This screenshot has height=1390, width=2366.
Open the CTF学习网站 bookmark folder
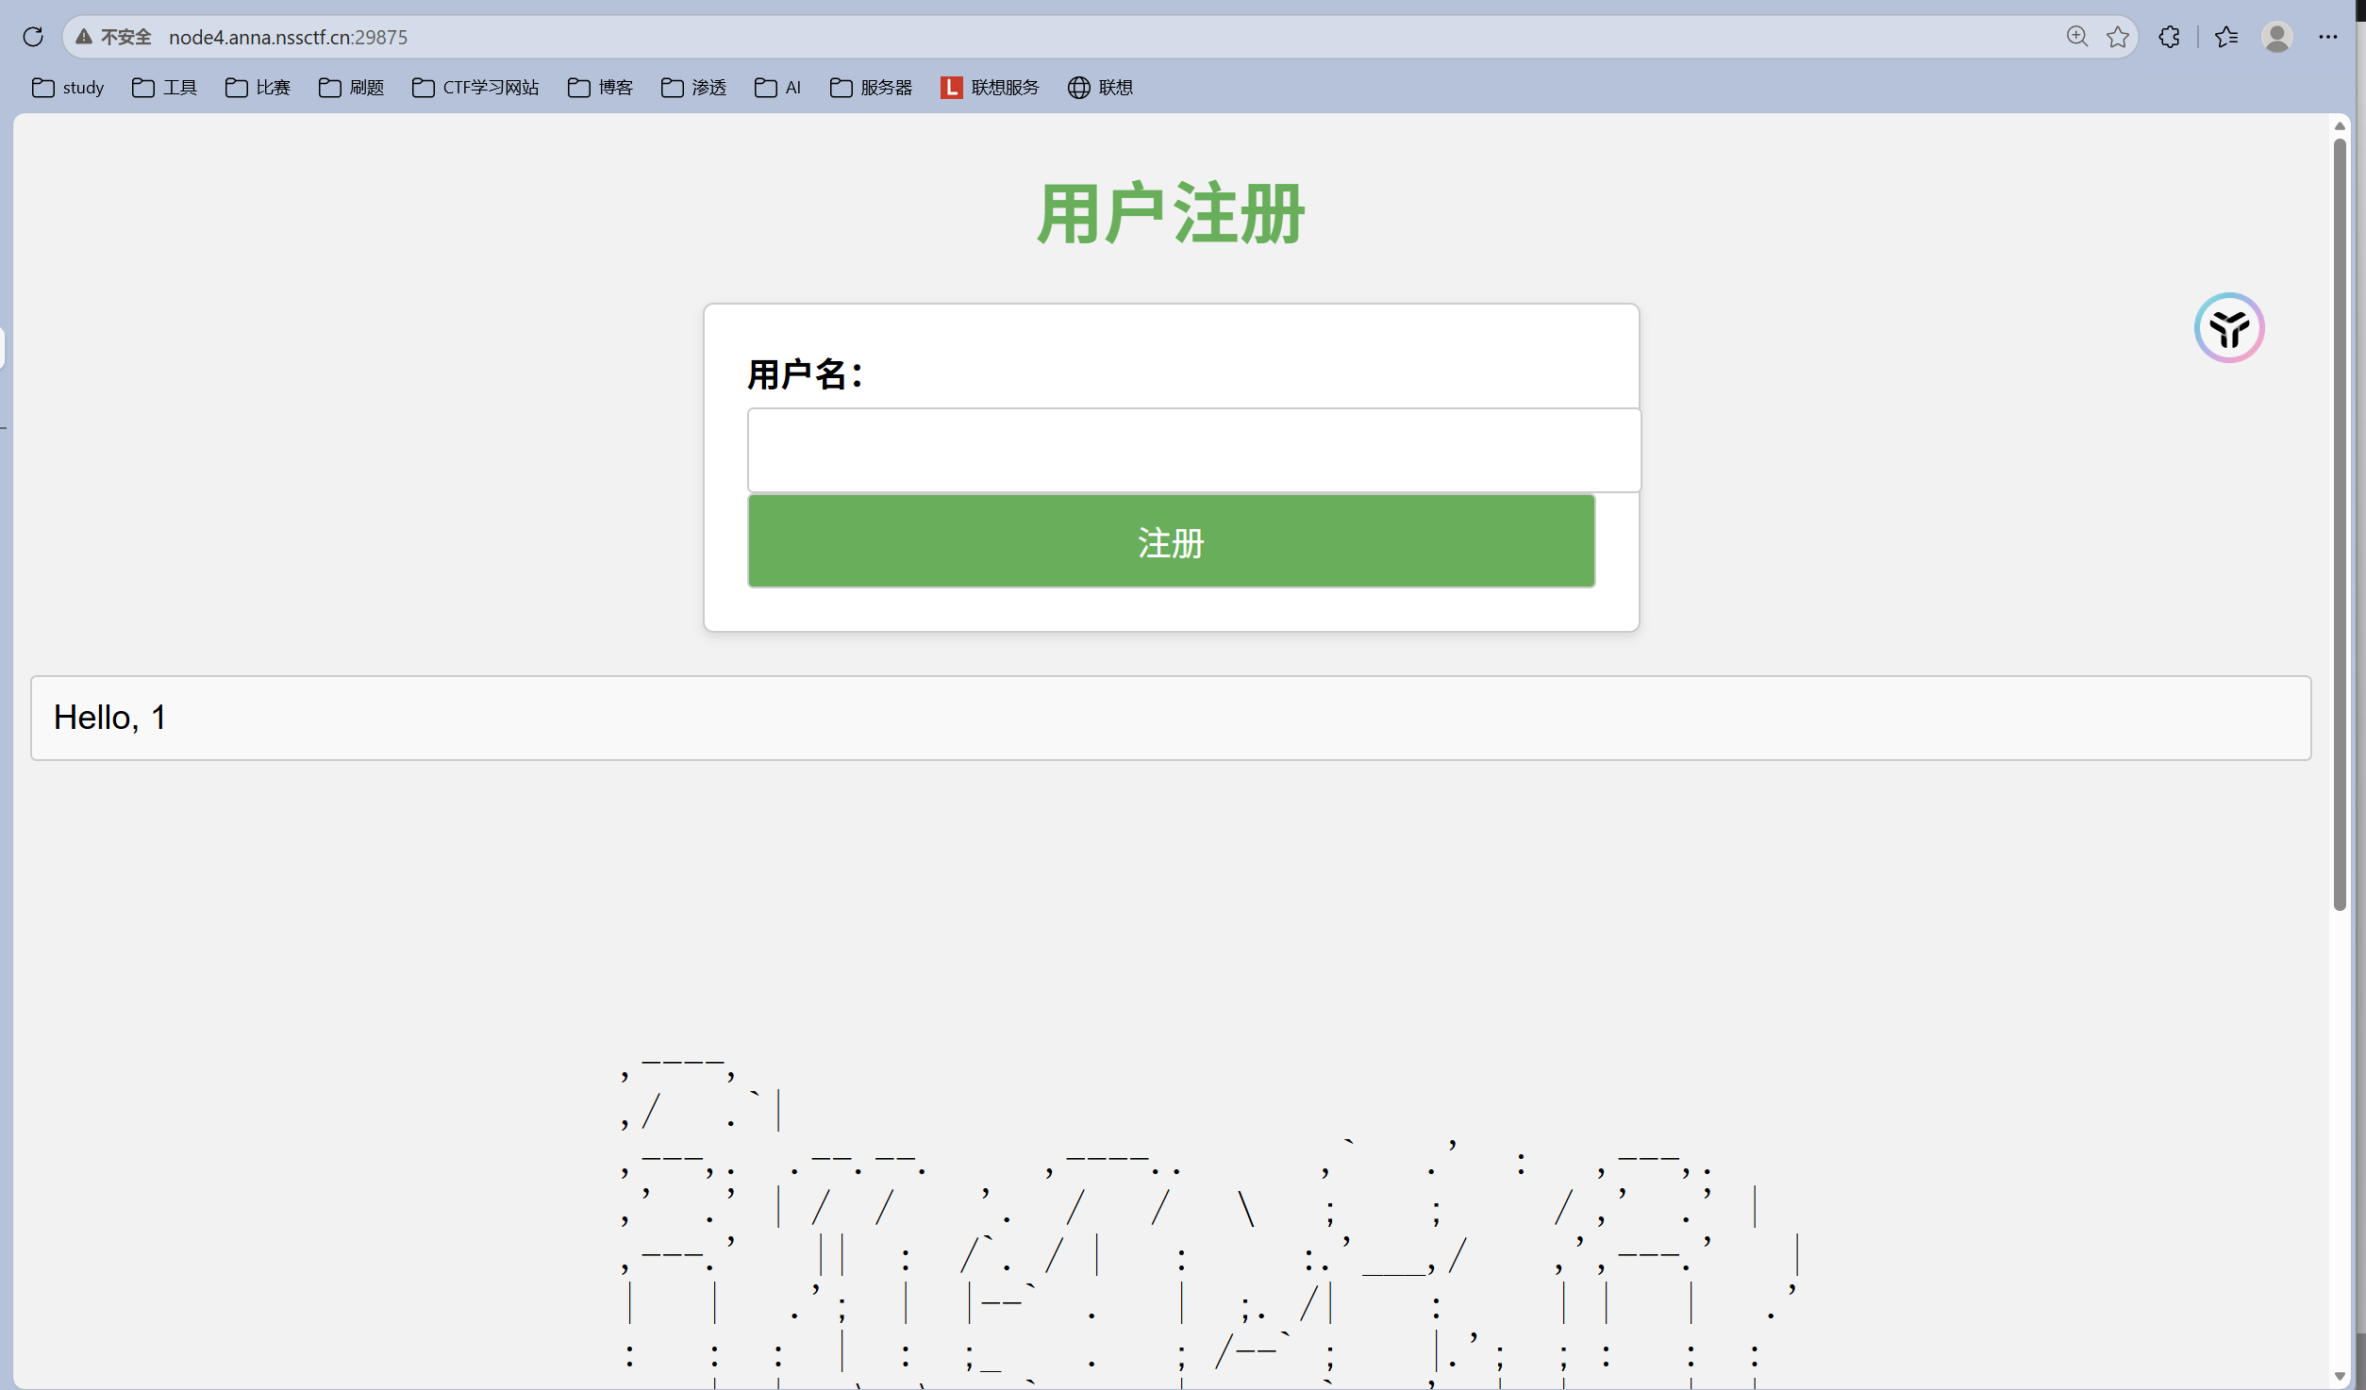click(x=475, y=88)
